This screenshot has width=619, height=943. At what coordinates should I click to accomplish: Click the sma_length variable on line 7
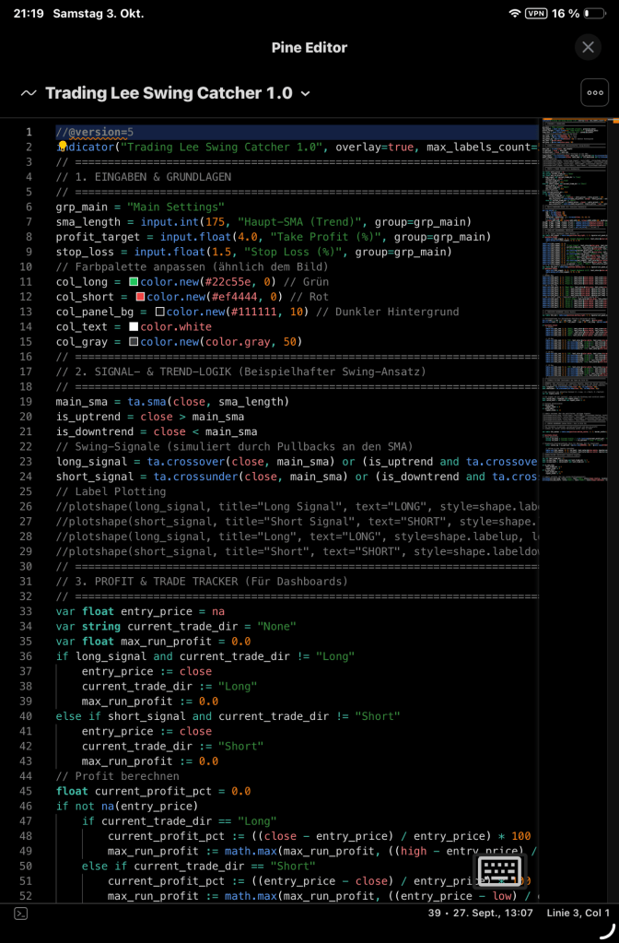coord(88,222)
